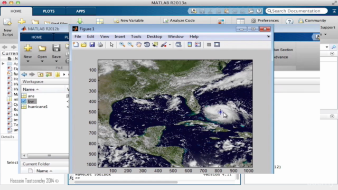This screenshot has width=338, height=190.
Task: Choose the Rotate 3D tool
Action: (147, 44)
